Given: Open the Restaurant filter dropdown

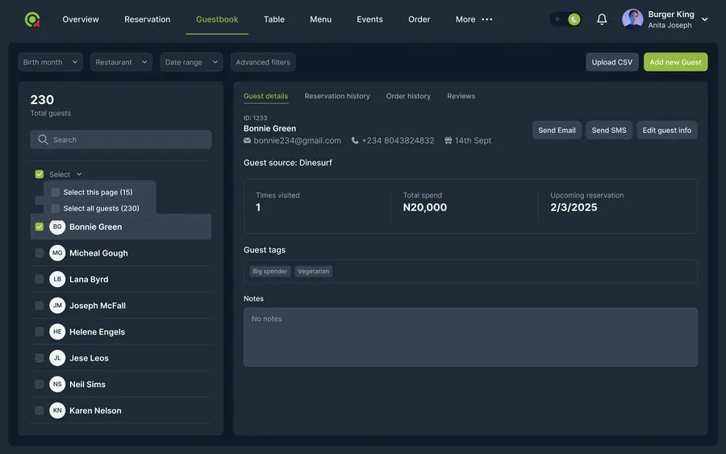Looking at the screenshot, I should tap(121, 62).
